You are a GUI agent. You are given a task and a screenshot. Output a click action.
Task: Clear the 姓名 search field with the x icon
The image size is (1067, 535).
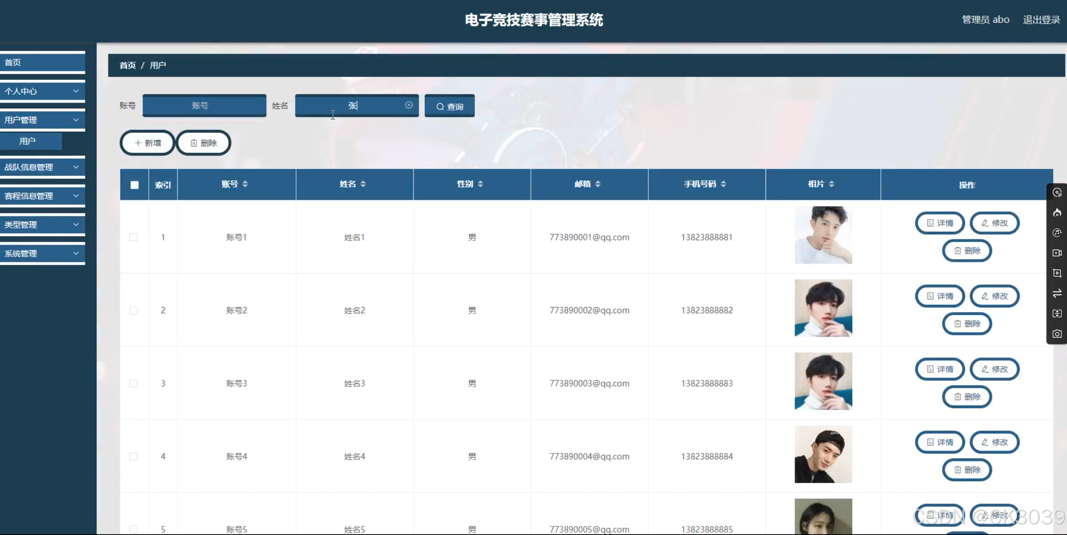(x=408, y=105)
